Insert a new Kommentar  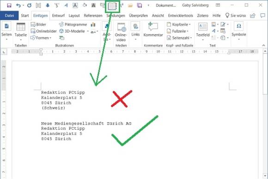[153, 30]
